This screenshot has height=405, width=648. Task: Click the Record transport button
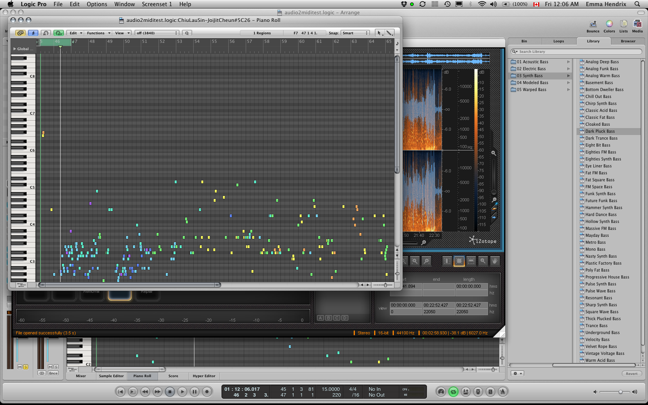(x=207, y=392)
